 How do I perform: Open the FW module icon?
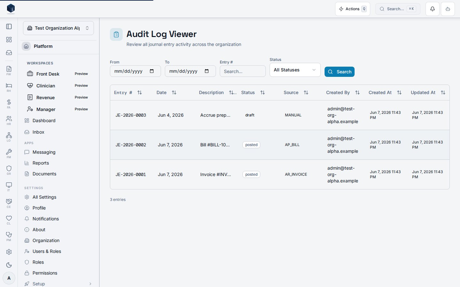[9, 70]
